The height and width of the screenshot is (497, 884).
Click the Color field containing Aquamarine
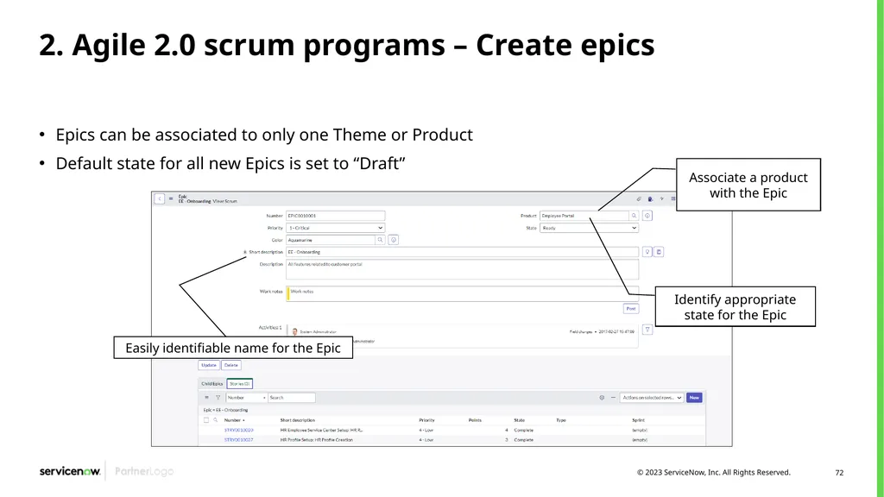click(x=331, y=240)
